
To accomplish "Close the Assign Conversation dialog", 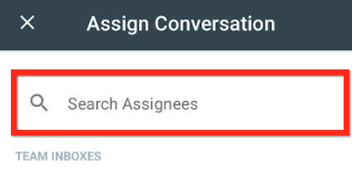I will (27, 22).
